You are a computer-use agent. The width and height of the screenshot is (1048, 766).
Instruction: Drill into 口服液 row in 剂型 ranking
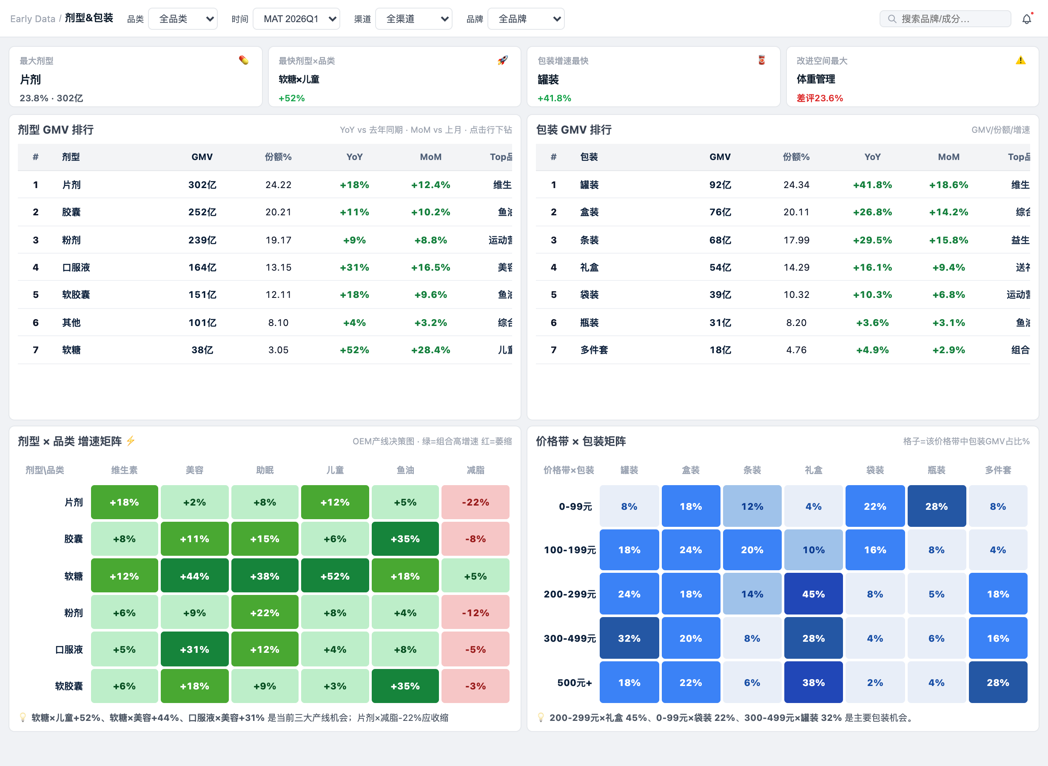point(265,267)
